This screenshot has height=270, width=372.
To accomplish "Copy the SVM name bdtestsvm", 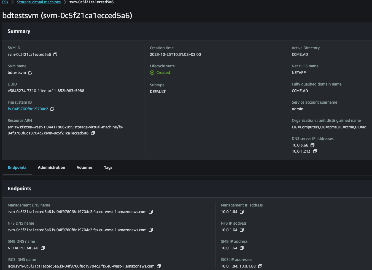I will (30, 73).
